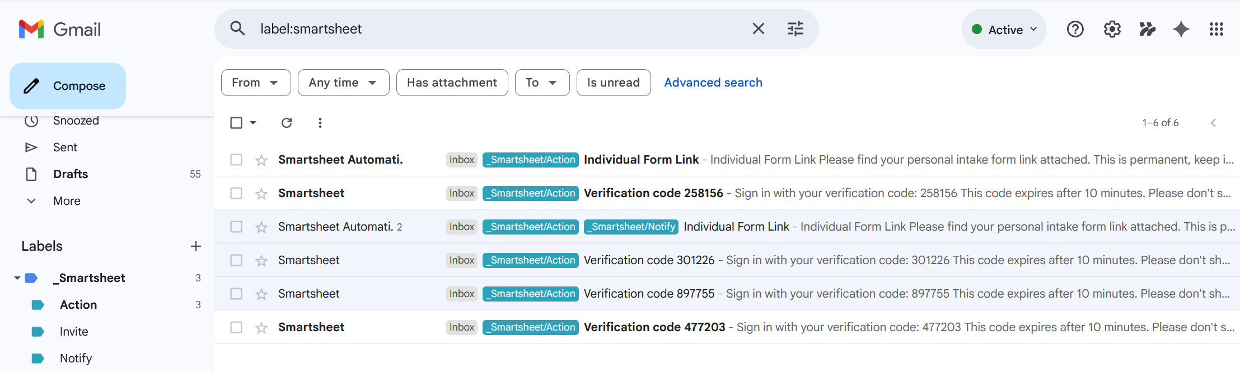Image resolution: width=1240 pixels, height=373 pixels.
Task: Open the three-dot more options menu
Action: [x=320, y=123]
